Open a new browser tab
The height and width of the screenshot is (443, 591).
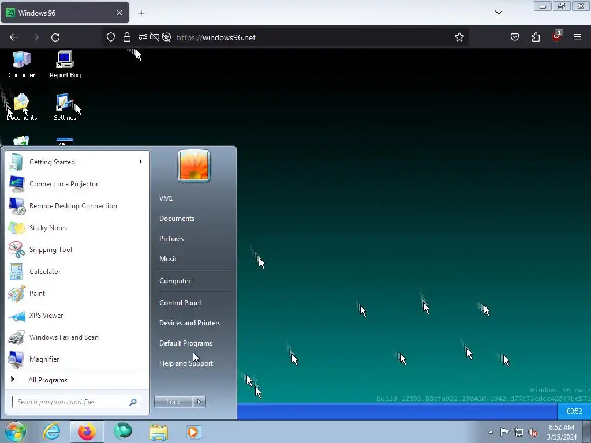tap(141, 13)
